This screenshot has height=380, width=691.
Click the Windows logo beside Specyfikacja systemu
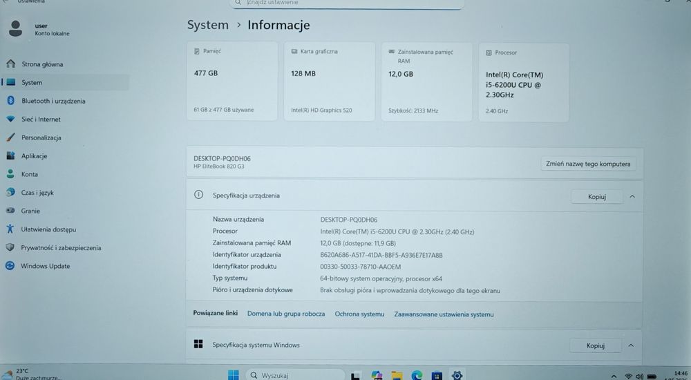click(x=198, y=344)
